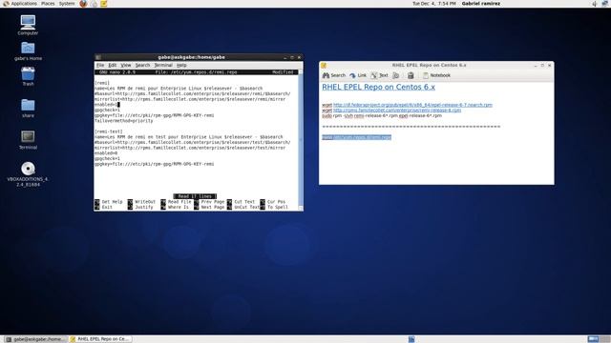Click the note title RHEL EPEL Repo heading

378,87
